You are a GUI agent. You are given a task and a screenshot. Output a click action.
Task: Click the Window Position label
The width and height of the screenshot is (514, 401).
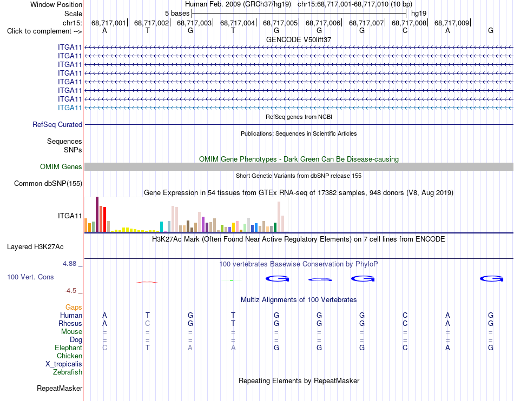point(56,4)
